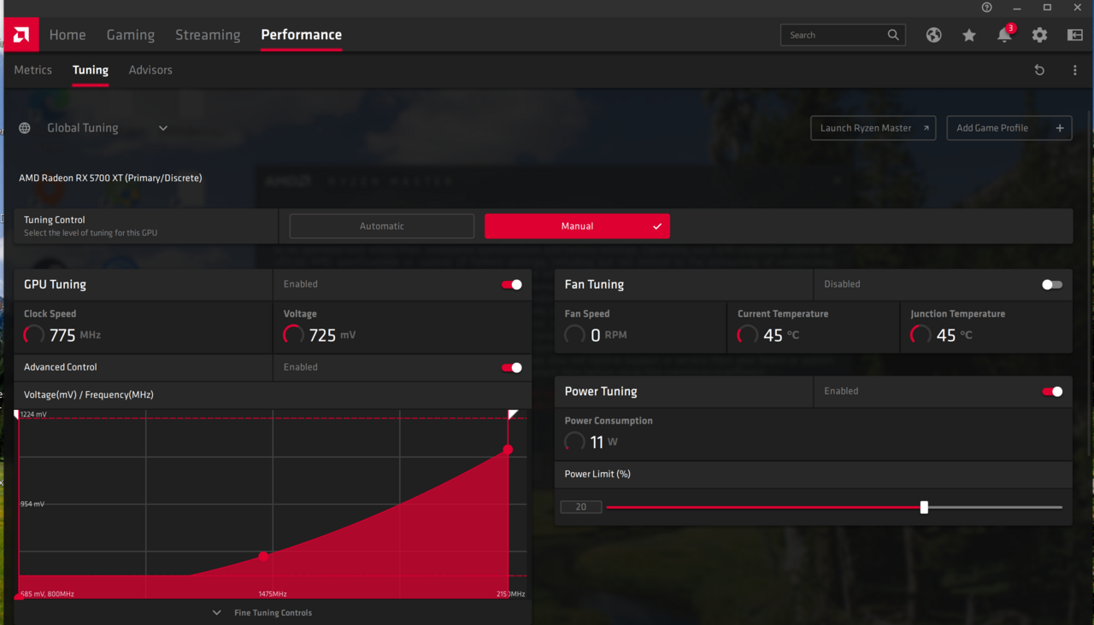This screenshot has width=1094, height=625.
Task: Click the Fan Speed gauge icon
Action: [575, 335]
